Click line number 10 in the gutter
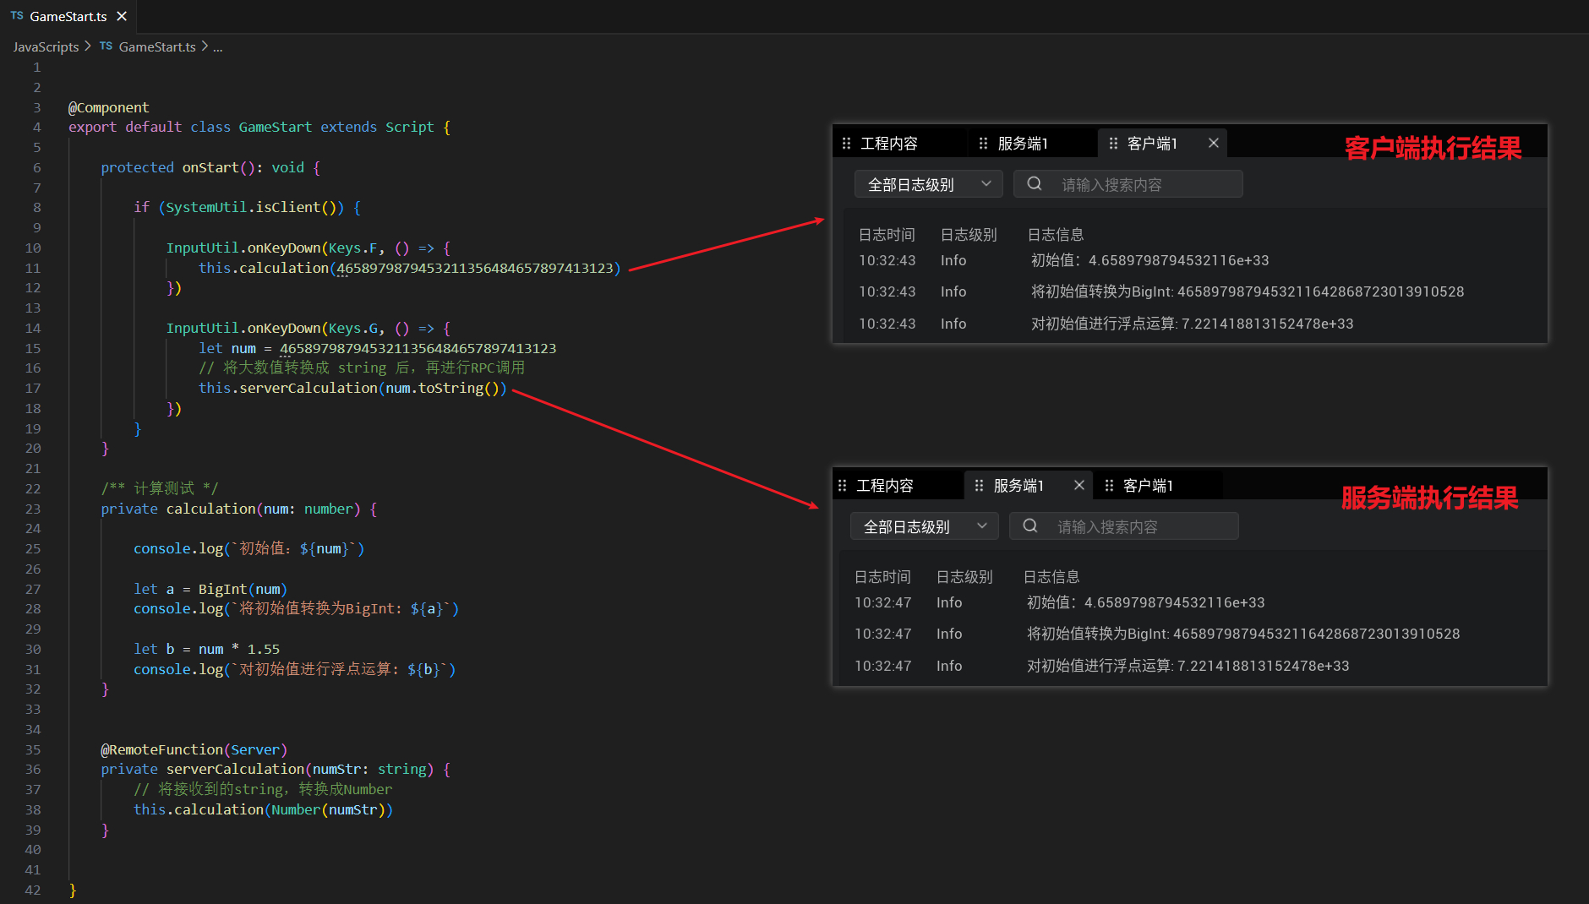Screen dimensions: 1589x904 (32, 248)
